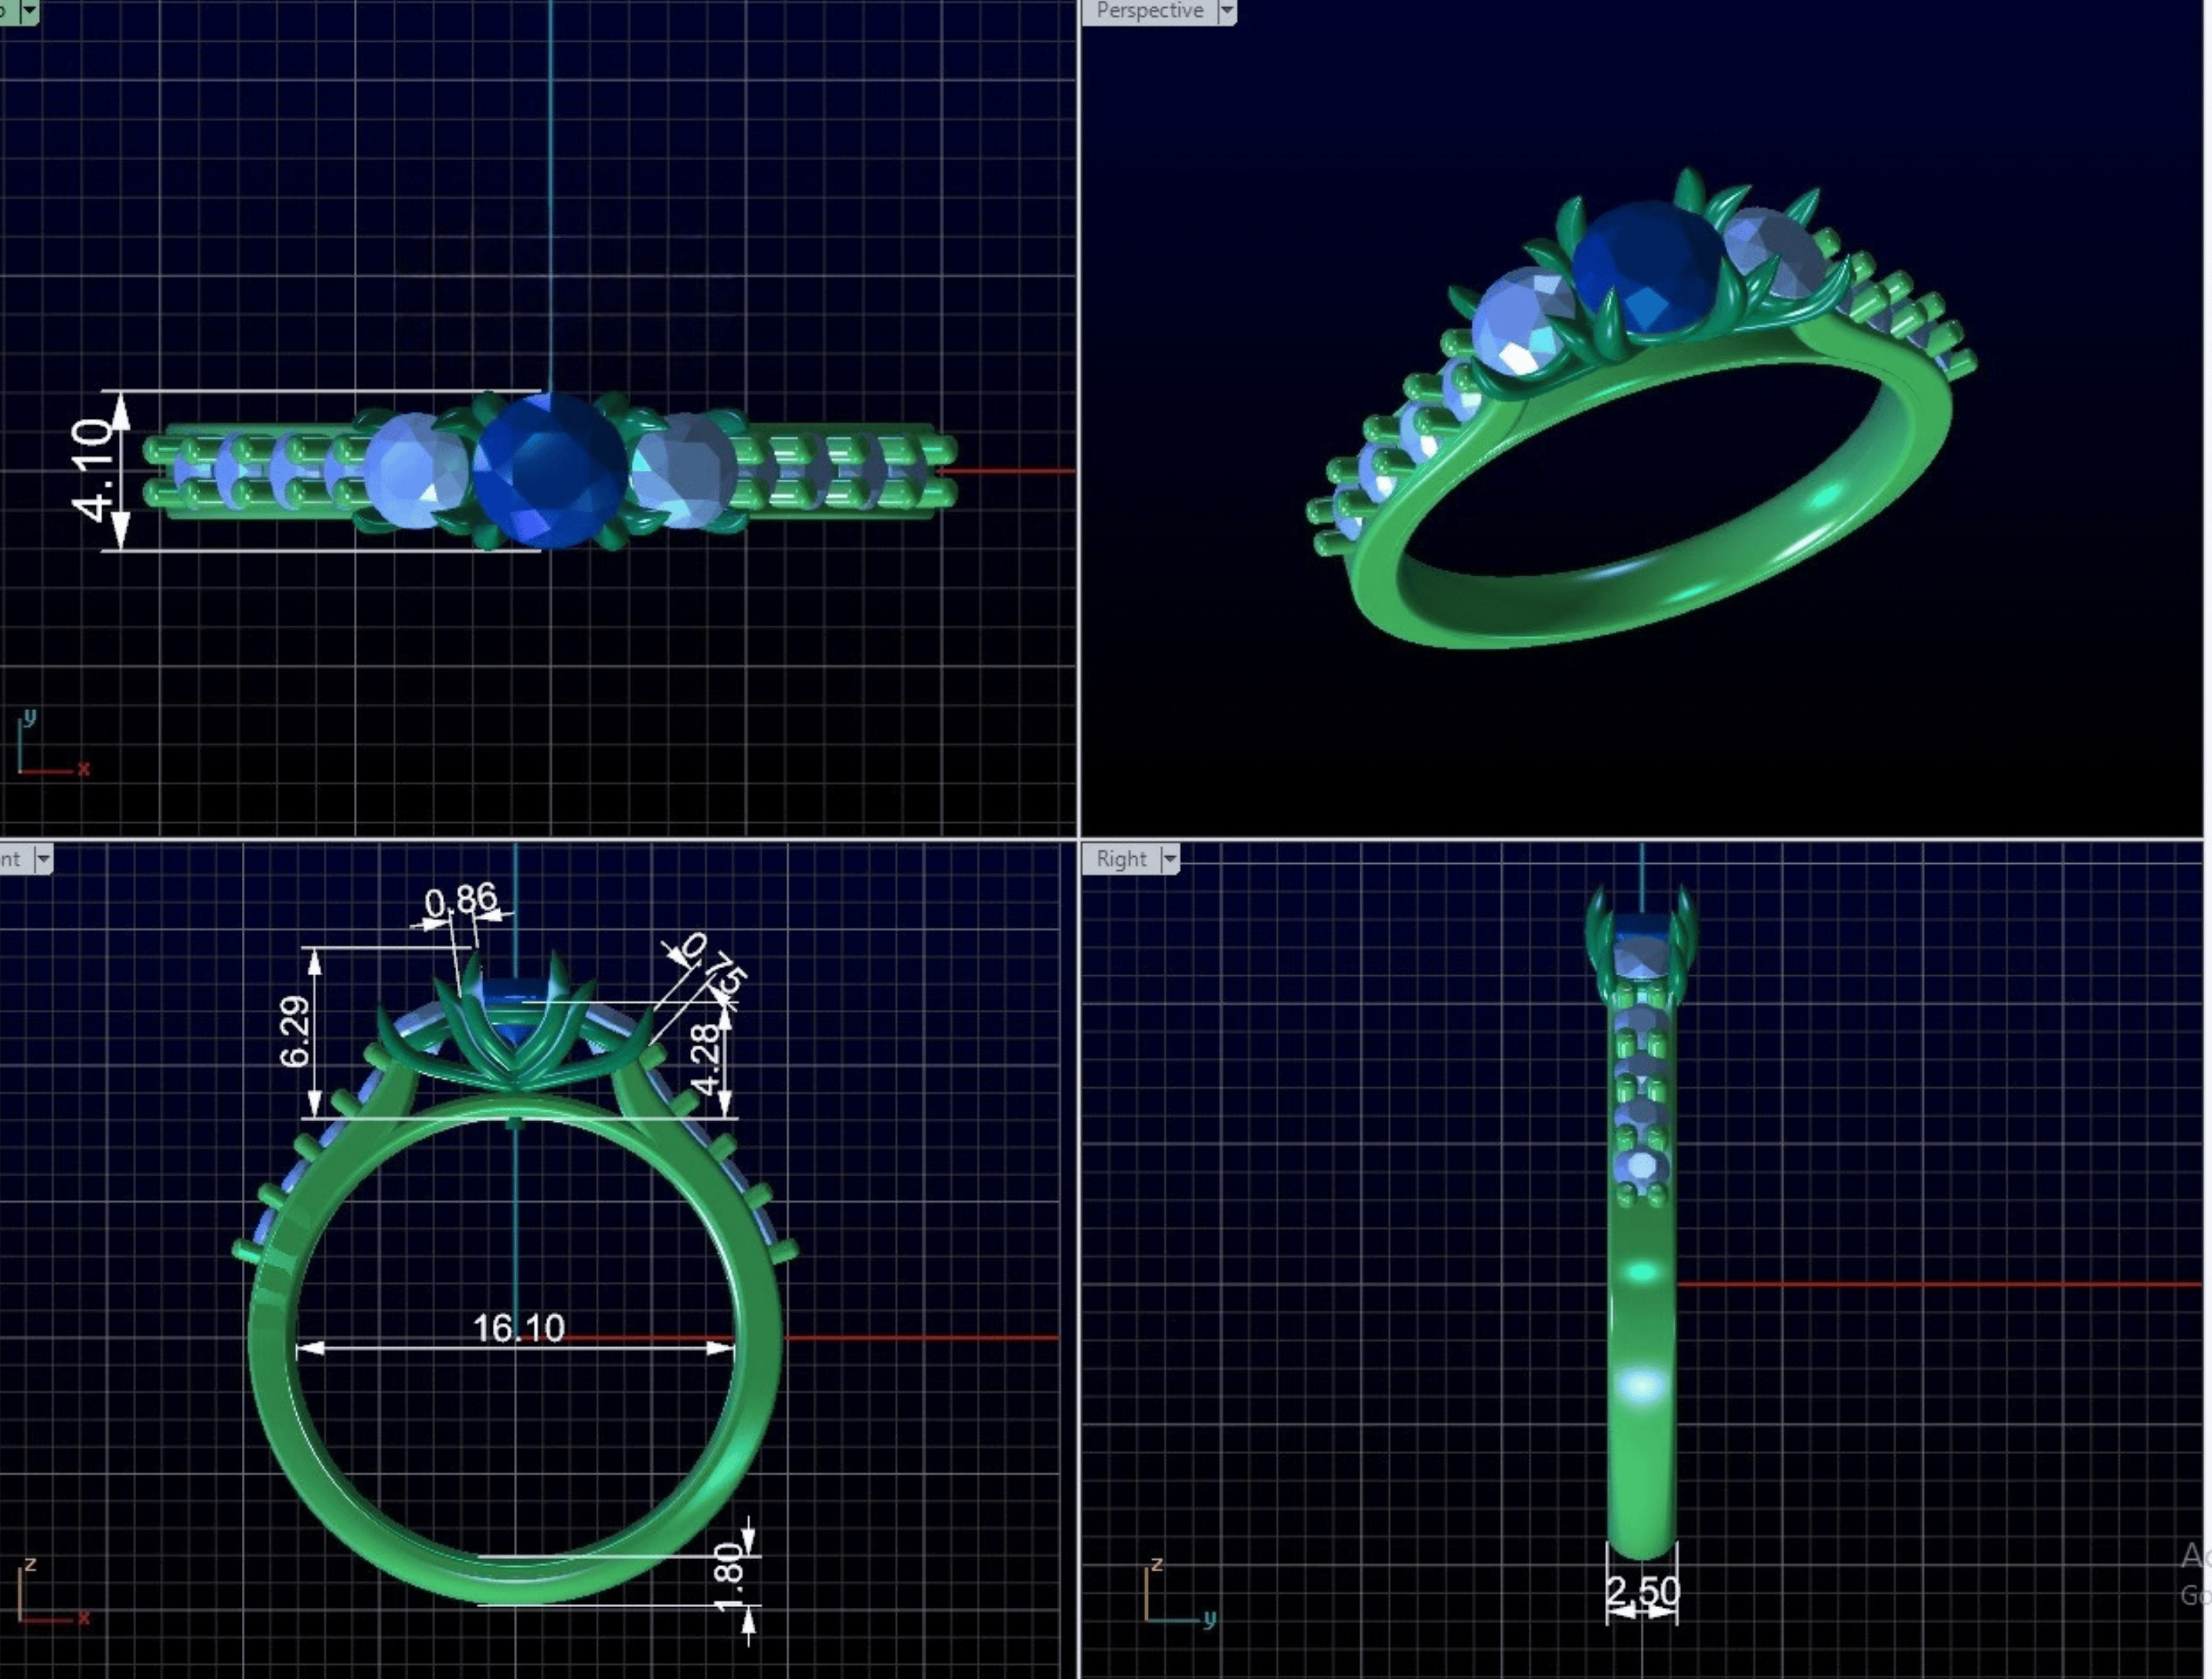Open the top-left viewport's dropdown arrow
Image resolution: width=2212 pixels, height=1679 pixels.
click(x=29, y=11)
